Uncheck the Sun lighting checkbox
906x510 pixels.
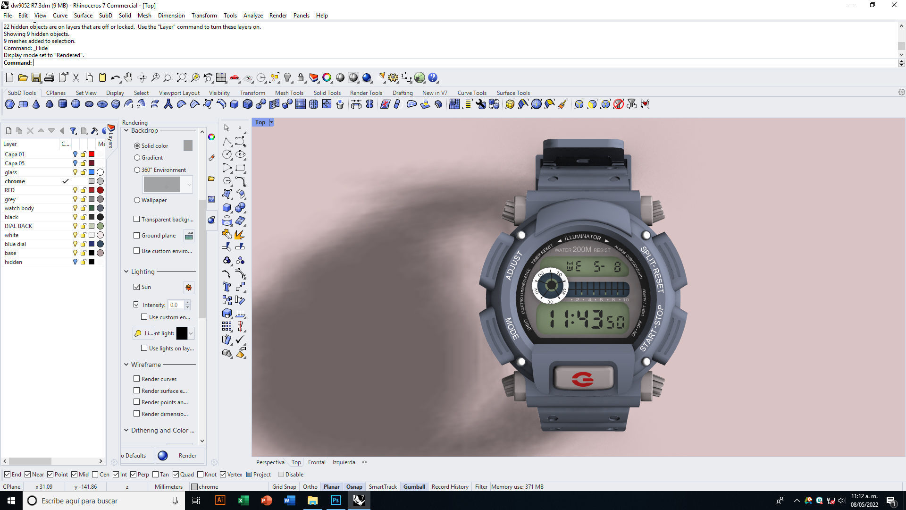click(x=137, y=287)
